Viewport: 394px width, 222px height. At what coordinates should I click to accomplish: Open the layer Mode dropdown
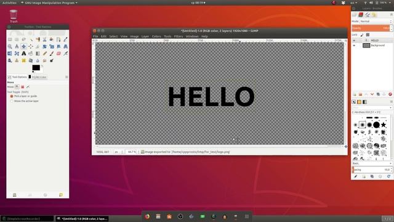click(376, 22)
